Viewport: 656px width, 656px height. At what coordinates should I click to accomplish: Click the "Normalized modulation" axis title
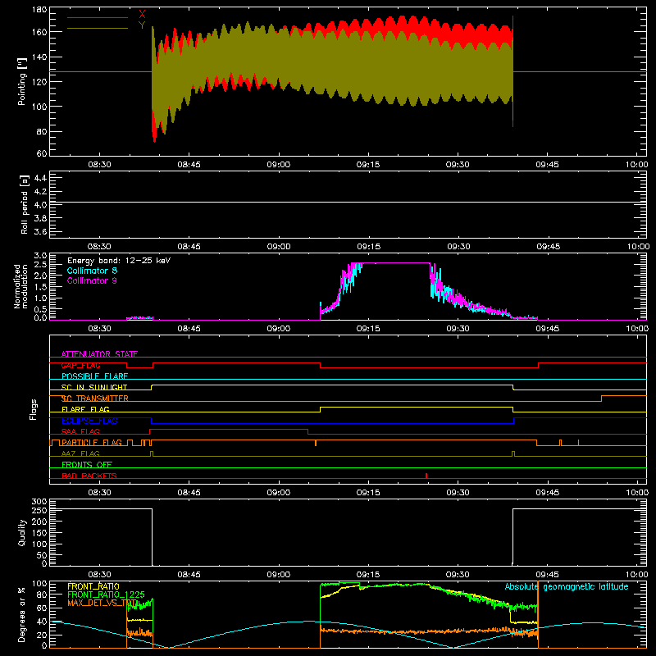pos(20,286)
